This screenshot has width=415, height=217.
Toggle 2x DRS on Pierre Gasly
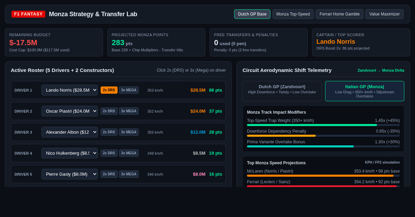tap(109, 174)
